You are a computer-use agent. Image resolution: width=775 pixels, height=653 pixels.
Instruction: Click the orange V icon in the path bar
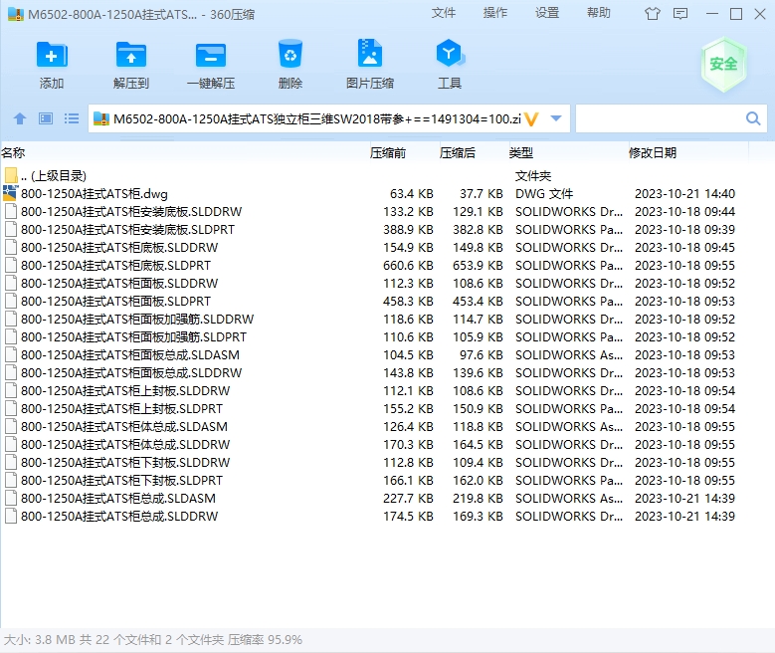pyautogui.click(x=531, y=119)
